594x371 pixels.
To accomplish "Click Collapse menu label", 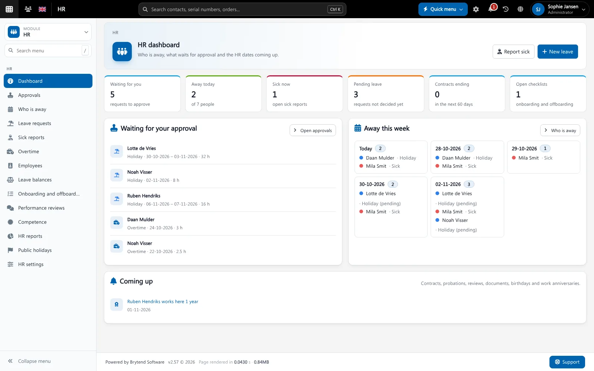I will point(34,361).
